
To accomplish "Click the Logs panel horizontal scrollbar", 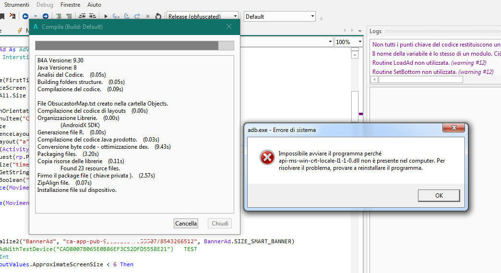I will click(x=420, y=80).
